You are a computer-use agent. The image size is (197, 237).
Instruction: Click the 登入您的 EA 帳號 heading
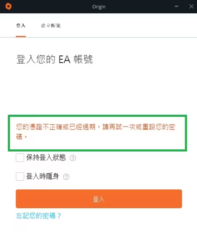click(x=55, y=59)
